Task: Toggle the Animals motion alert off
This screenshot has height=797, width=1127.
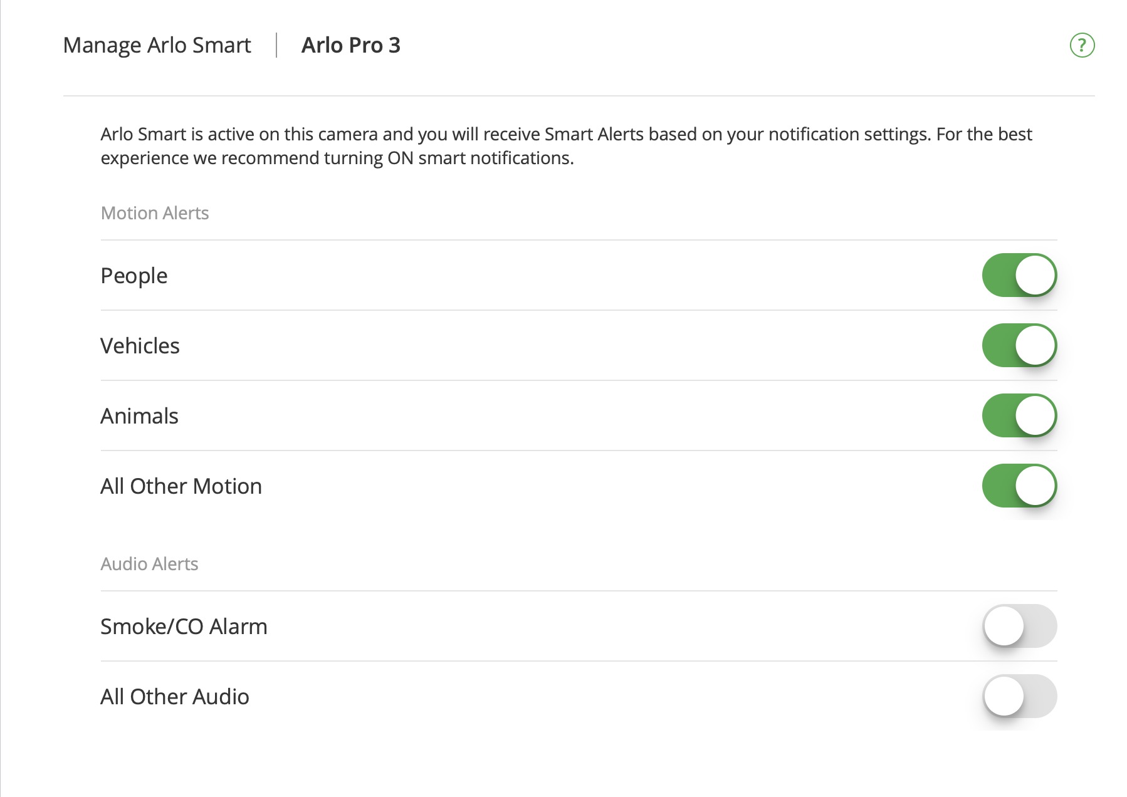Action: tap(1019, 415)
